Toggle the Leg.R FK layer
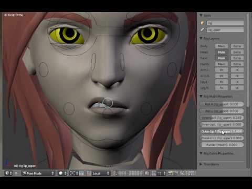This screenshot has height=189, width=252. 222,88
